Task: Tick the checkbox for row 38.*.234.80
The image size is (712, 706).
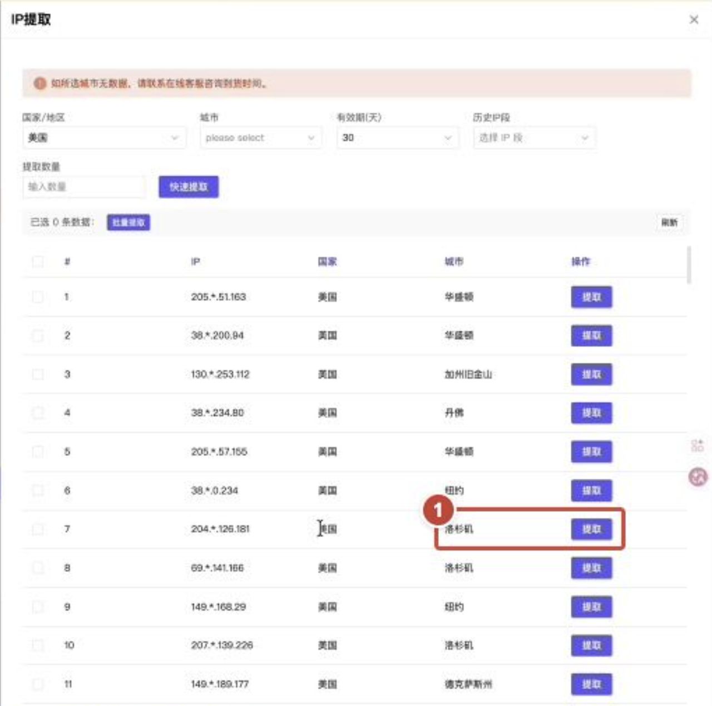Action: 38,413
